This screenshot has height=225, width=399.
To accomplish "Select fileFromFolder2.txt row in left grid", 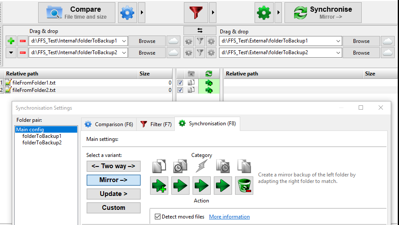I will point(88,90).
